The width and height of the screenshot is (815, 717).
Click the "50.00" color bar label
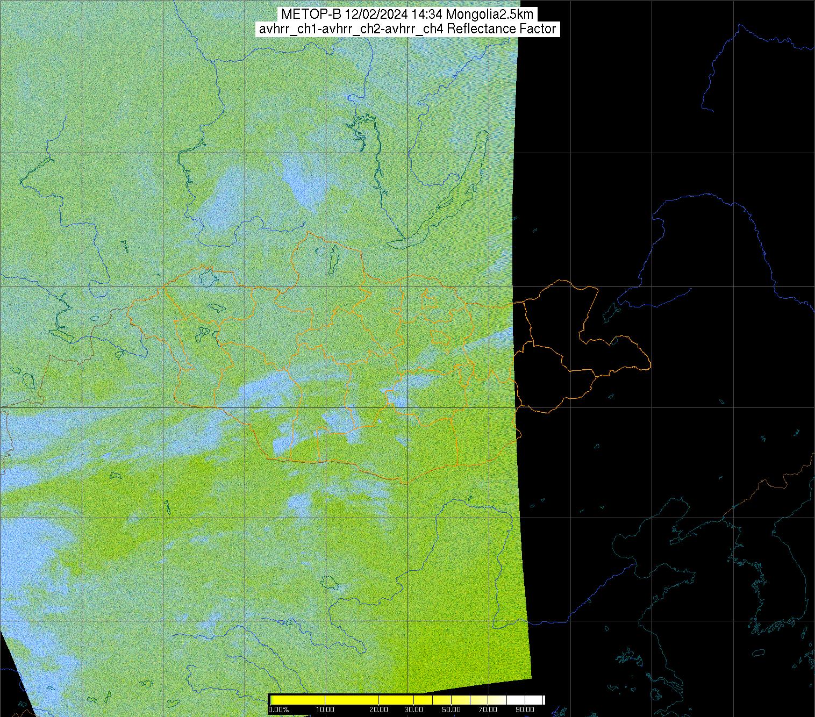(451, 709)
